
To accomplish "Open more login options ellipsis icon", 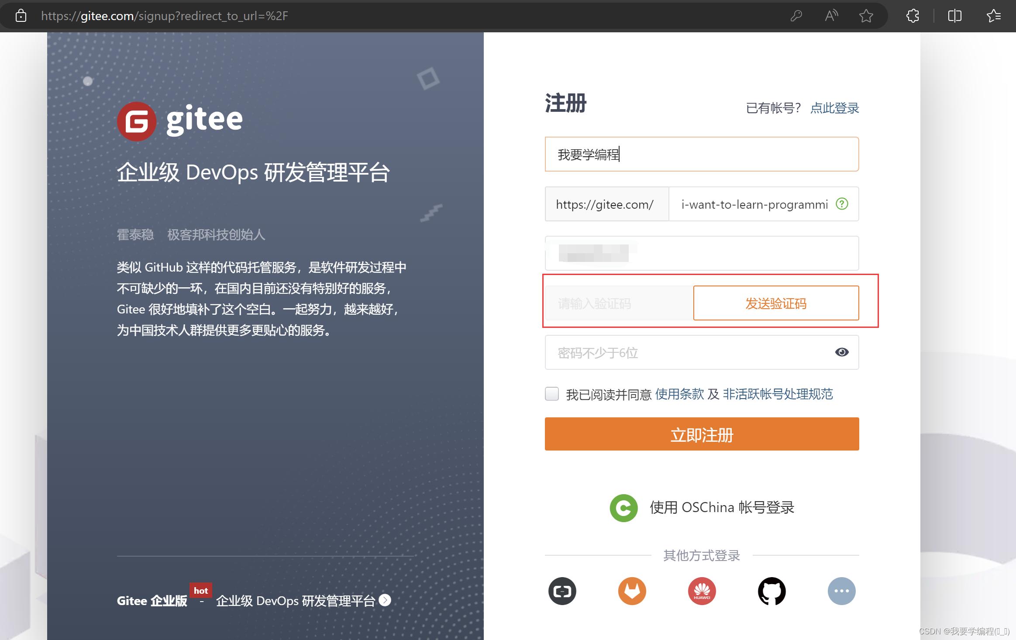I will click(841, 591).
